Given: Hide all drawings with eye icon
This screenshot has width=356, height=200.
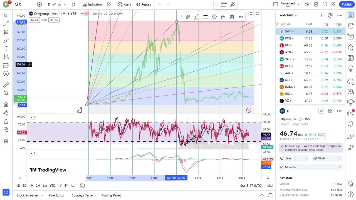Looking at the screenshot, I should (6, 129).
